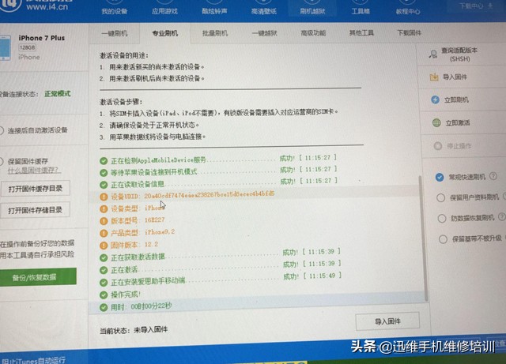The width and height of the screenshot is (506, 364).
Task: Click the check icon beside 正在安装爱思助手移动端
Action: coord(104,283)
